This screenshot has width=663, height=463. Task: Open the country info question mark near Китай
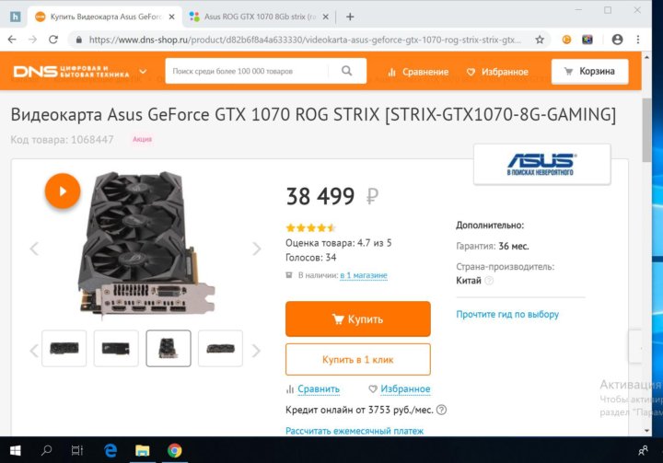[489, 281]
